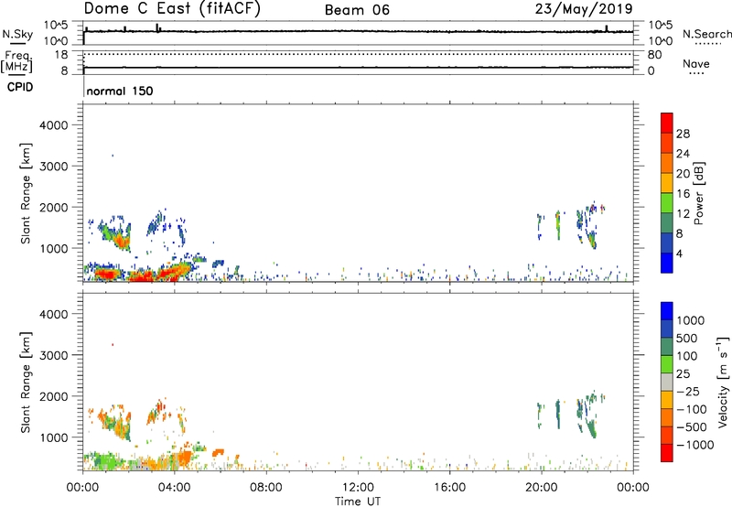The image size is (732, 507).
Task: Click the 'Dome C East (fitACF)' title
Action: [172, 8]
